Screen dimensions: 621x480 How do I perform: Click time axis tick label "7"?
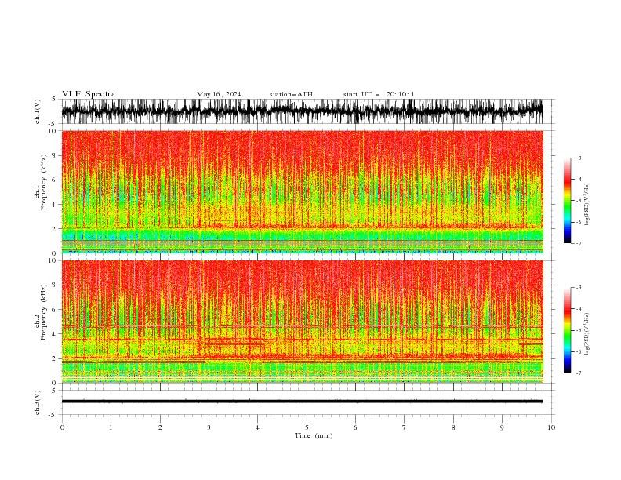point(405,427)
